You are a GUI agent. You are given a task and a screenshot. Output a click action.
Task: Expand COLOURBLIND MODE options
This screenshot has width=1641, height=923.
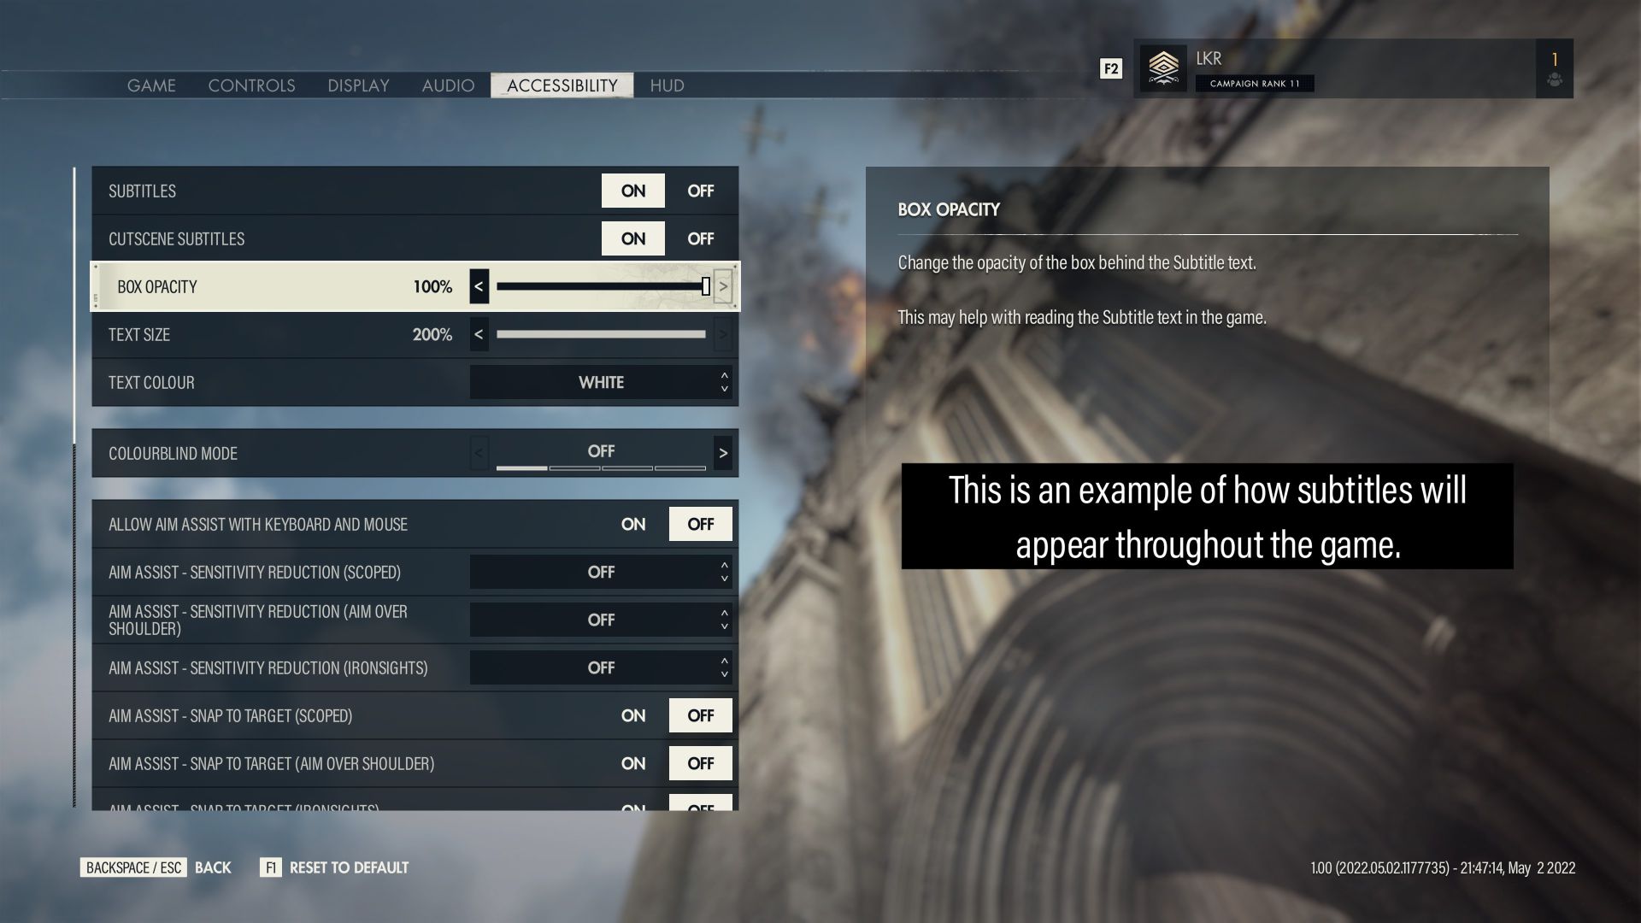(722, 452)
